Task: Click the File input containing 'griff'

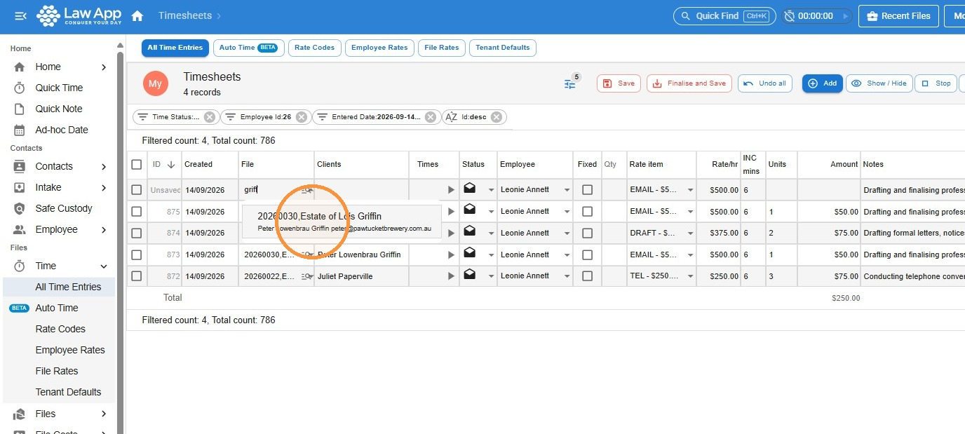Action: 271,190
